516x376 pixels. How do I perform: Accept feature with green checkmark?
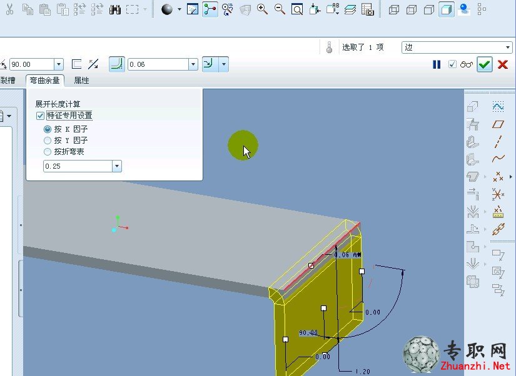pyautogui.click(x=484, y=64)
